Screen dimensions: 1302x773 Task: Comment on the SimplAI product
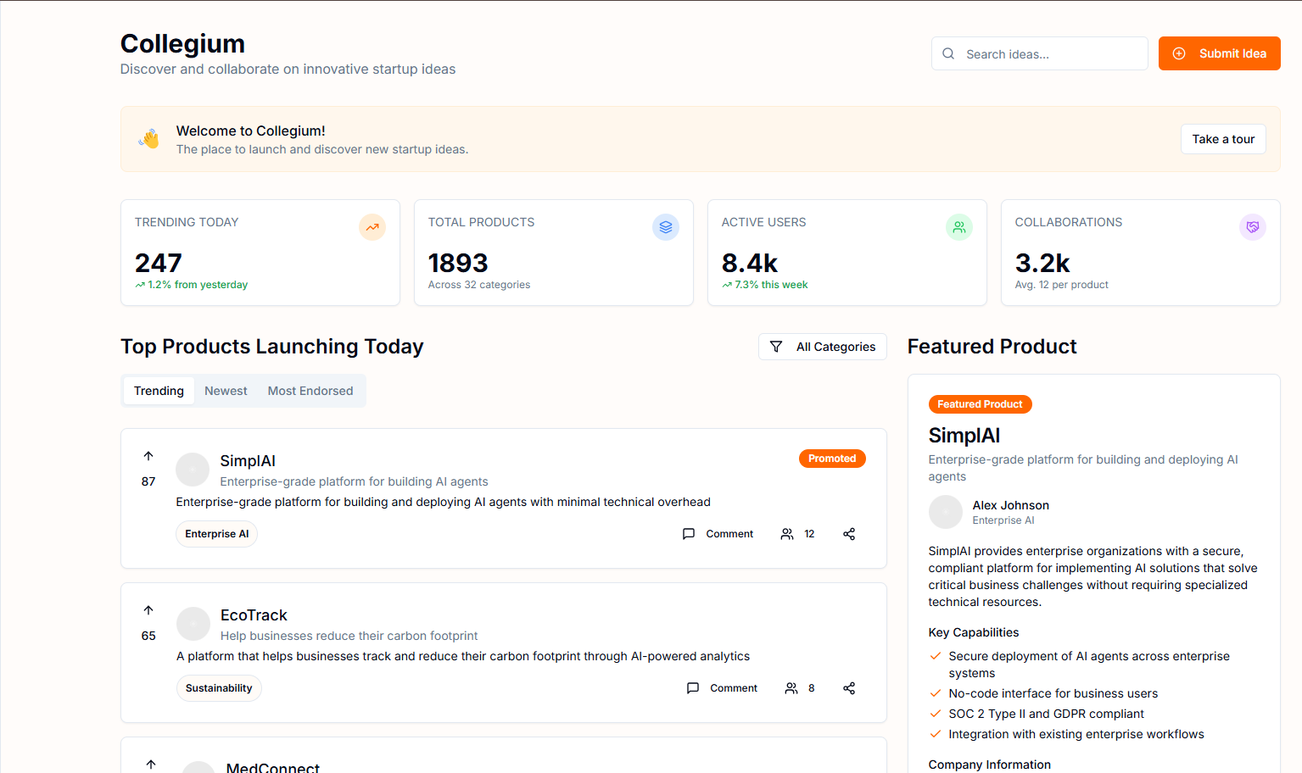click(x=718, y=534)
